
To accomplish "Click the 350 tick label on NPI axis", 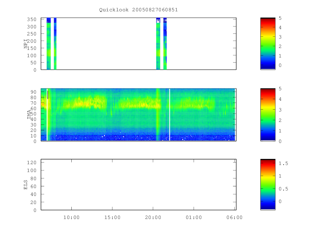I will tap(32, 19).
